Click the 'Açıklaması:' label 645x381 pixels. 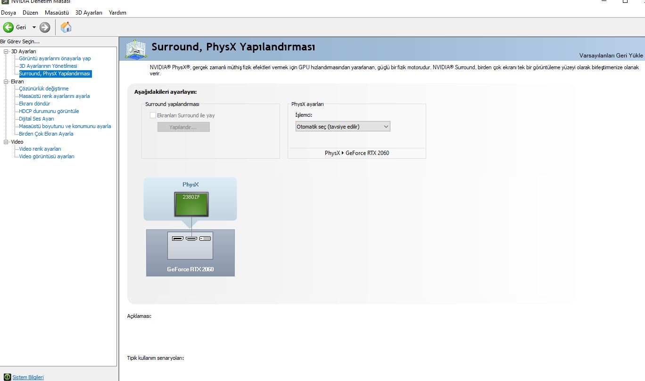click(139, 316)
